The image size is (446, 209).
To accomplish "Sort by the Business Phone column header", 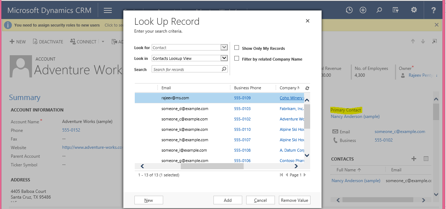I will point(248,88).
